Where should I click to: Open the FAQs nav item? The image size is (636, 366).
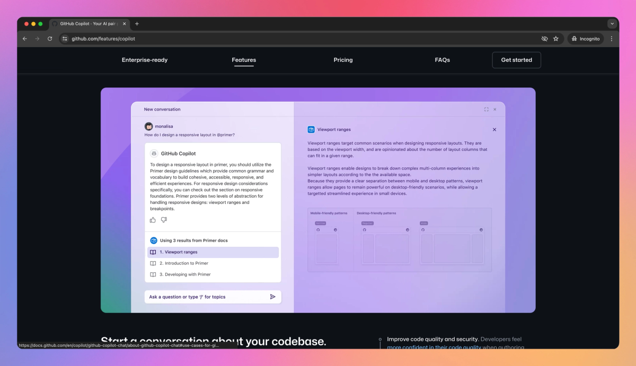[443, 60]
